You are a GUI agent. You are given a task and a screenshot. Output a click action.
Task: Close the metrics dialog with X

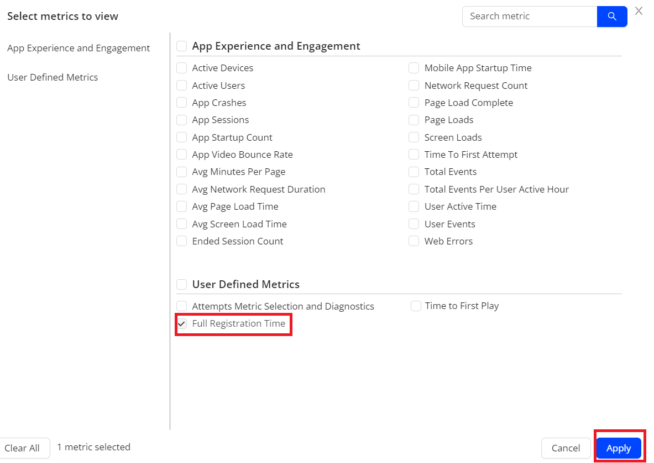(639, 11)
